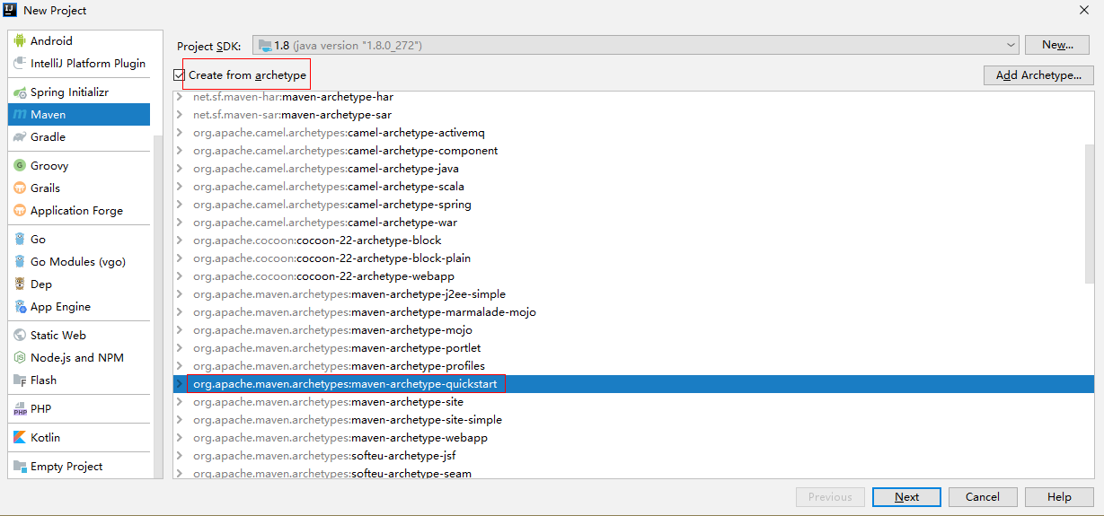Select the Static Web project type label

pos(58,336)
